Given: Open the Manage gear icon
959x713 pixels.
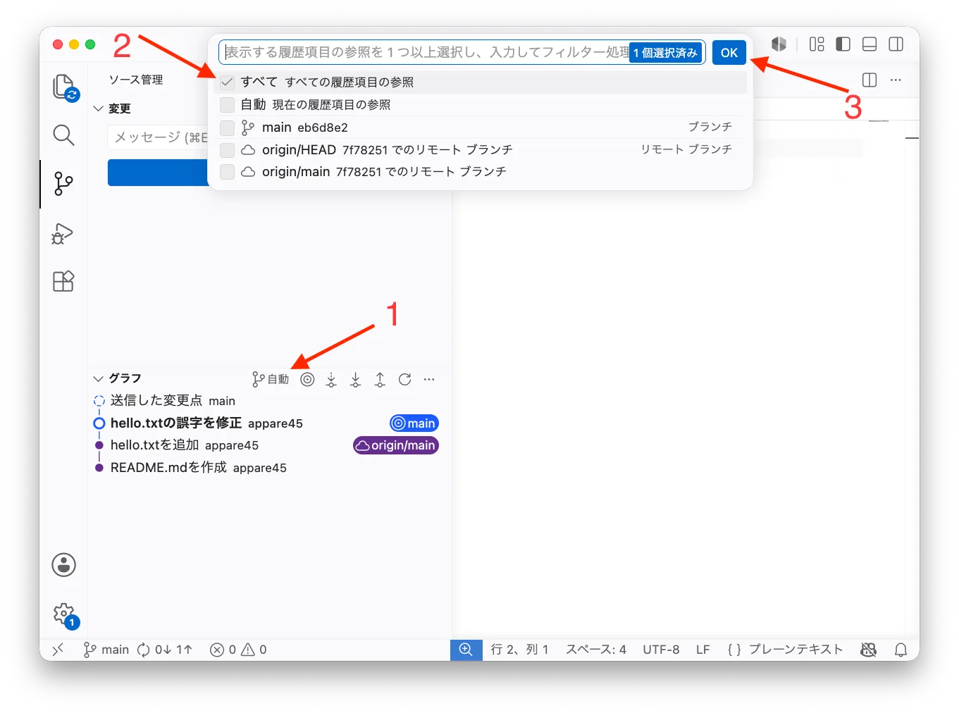Looking at the screenshot, I should pos(64,614).
